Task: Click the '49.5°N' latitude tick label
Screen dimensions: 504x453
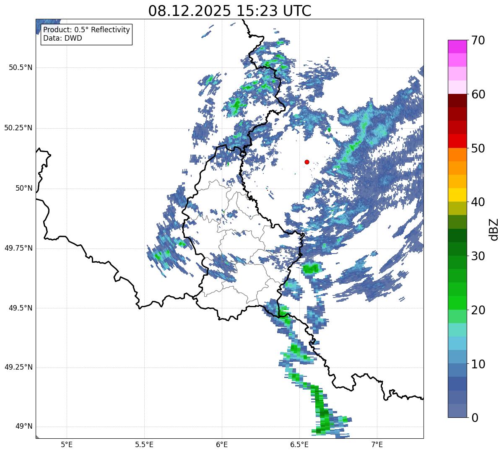Action: coord(21,308)
